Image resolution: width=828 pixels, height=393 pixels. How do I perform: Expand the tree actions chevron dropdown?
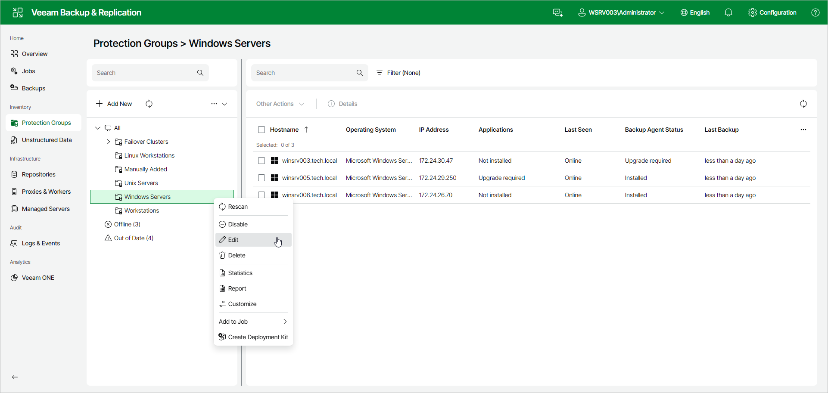coord(224,104)
